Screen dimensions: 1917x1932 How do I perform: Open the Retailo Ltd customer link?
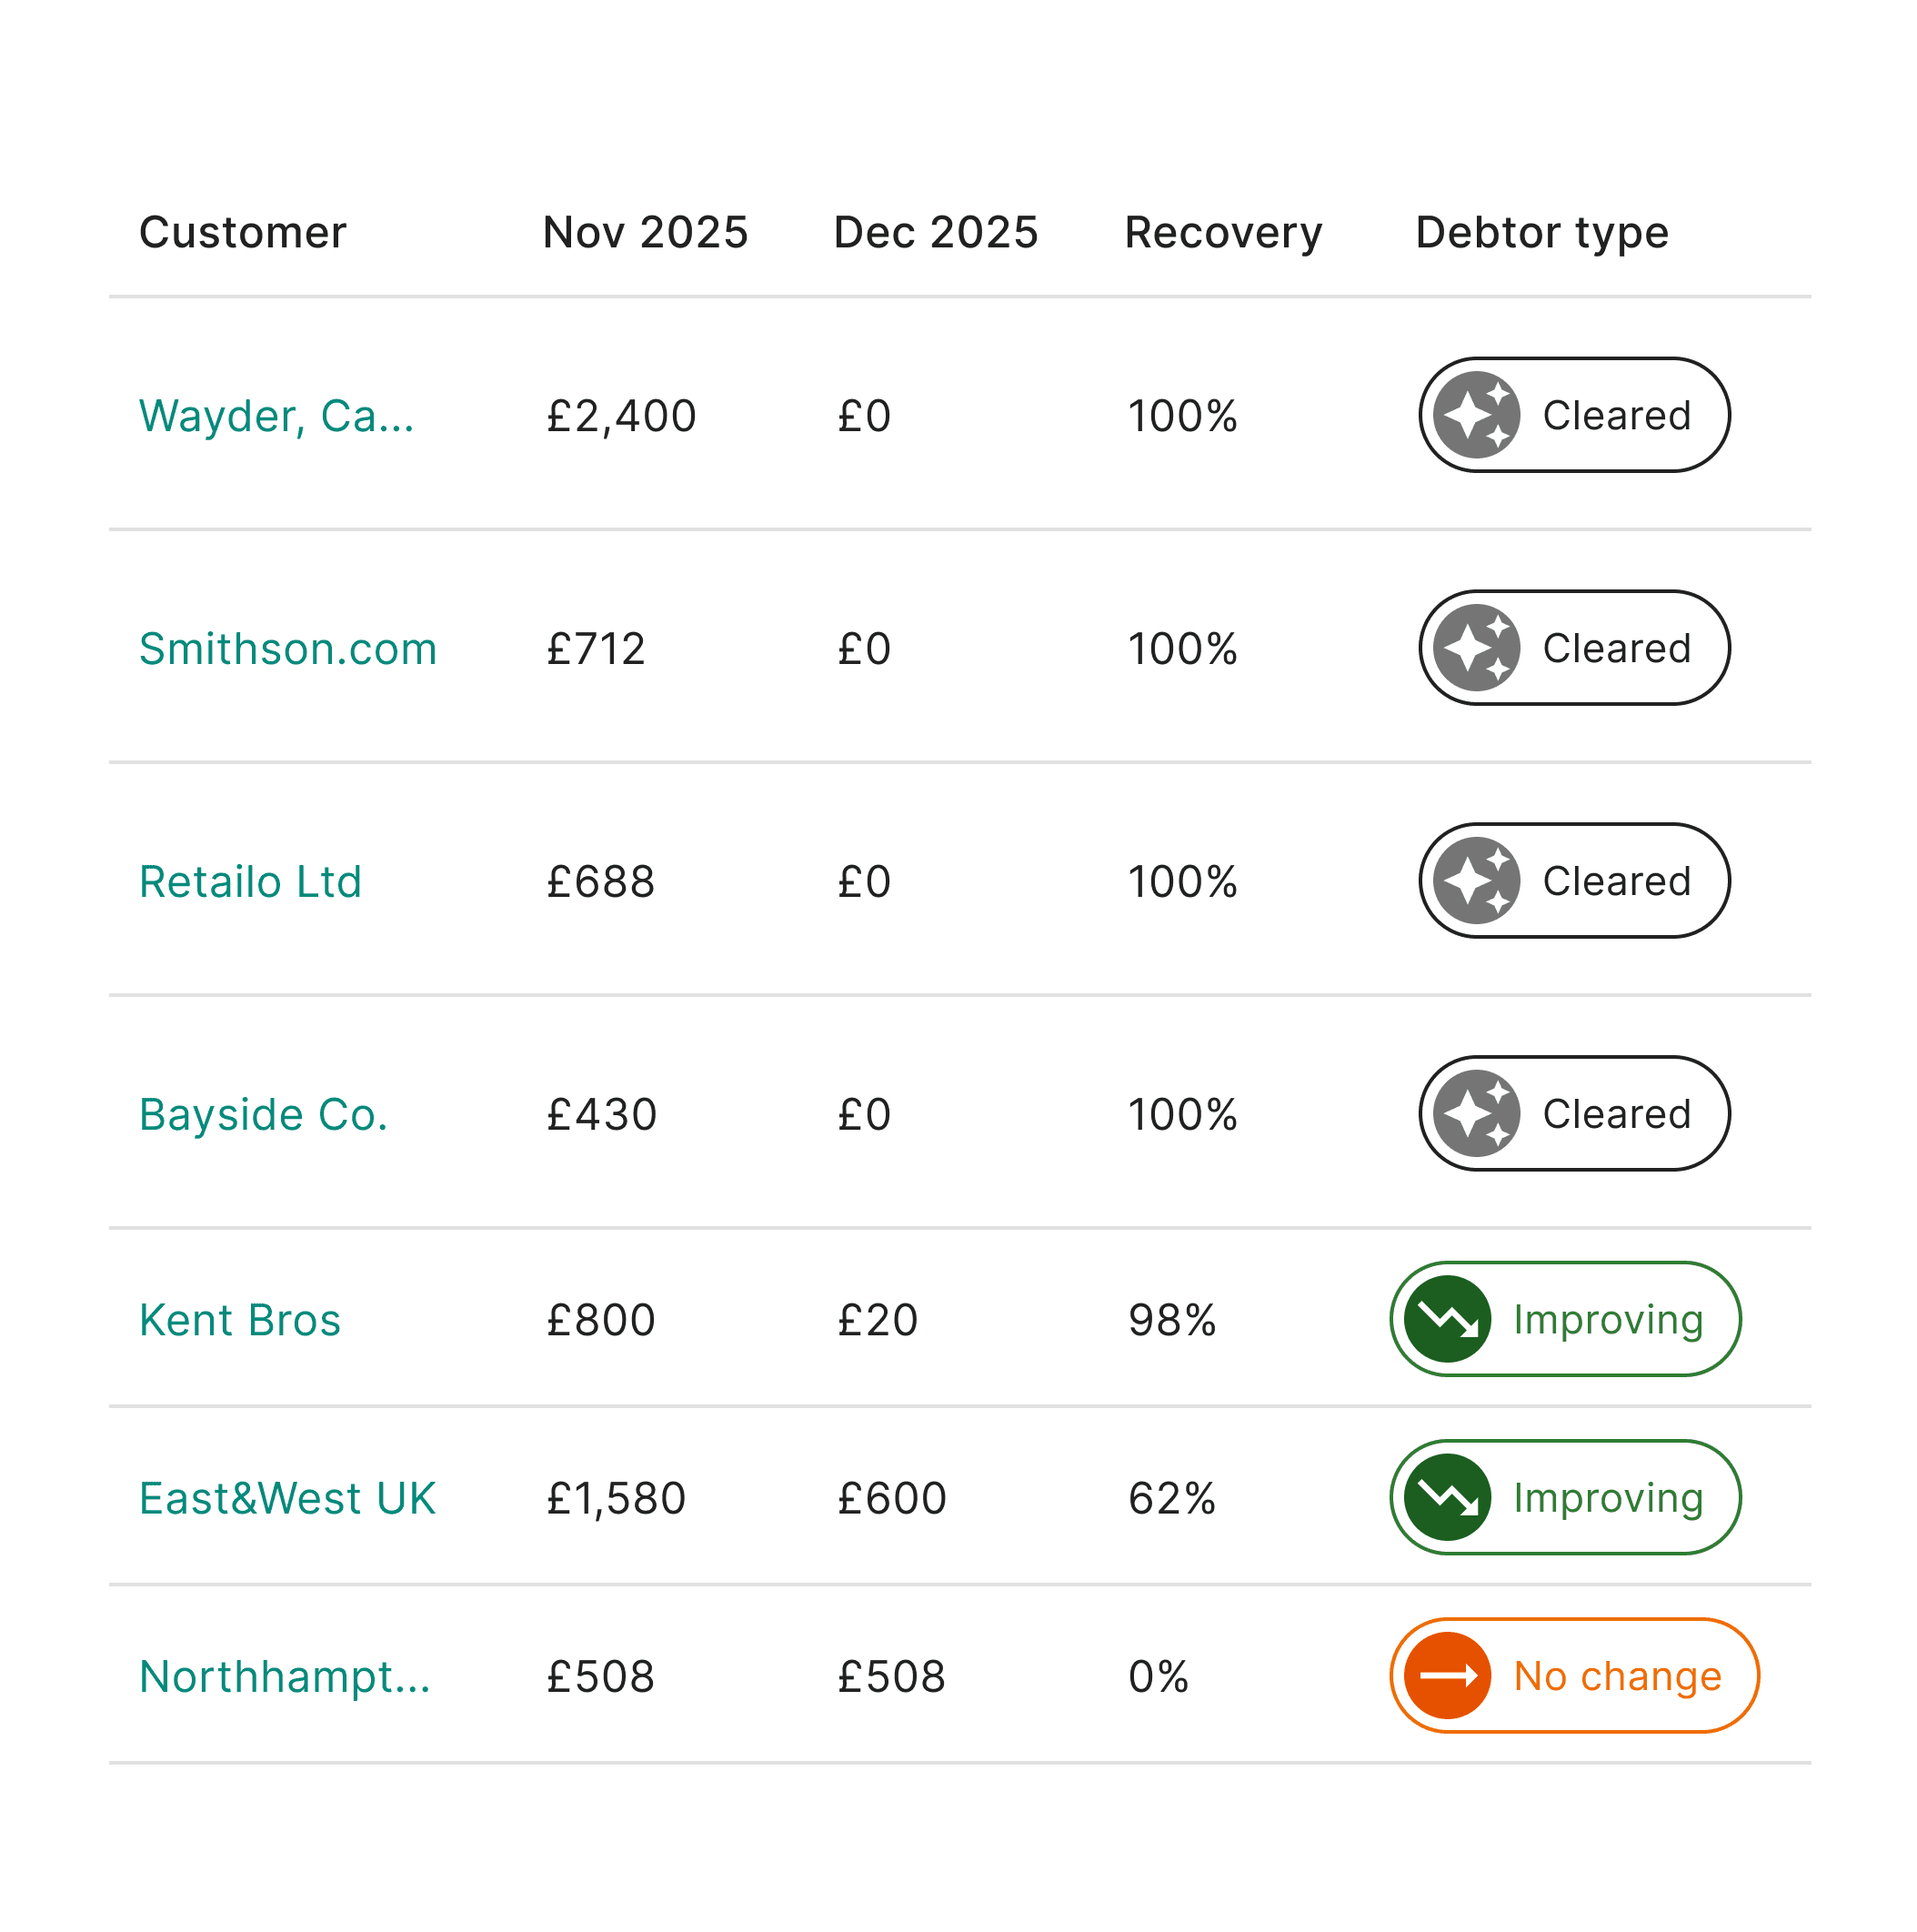pyautogui.click(x=250, y=882)
